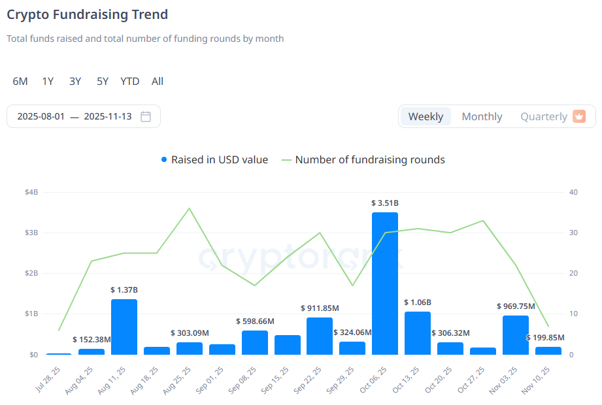The height and width of the screenshot is (405, 602).
Task: Click the $3.51B bar for Oct 06
Action: coord(385,283)
